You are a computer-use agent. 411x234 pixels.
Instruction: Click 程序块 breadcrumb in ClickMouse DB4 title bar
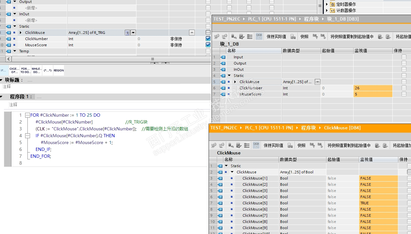point(308,128)
